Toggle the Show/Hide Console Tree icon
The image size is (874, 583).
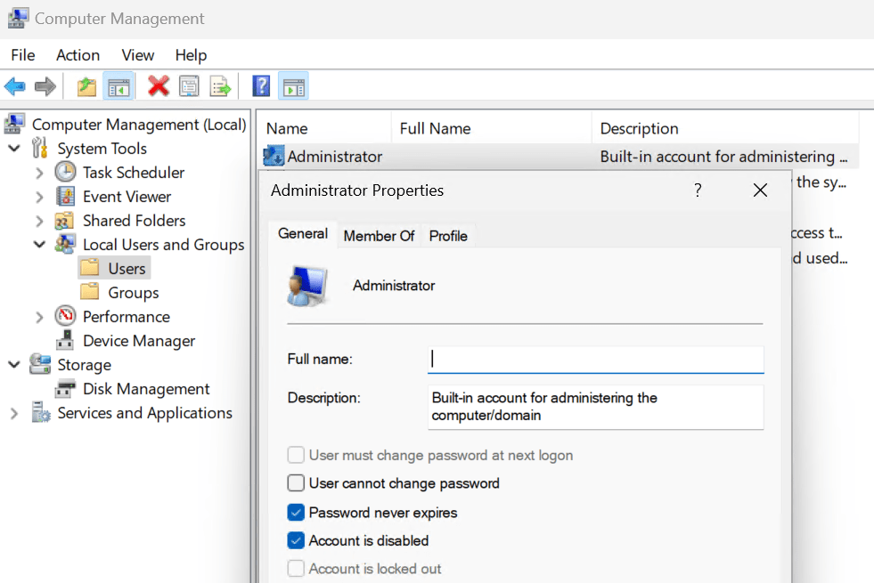[x=118, y=86]
